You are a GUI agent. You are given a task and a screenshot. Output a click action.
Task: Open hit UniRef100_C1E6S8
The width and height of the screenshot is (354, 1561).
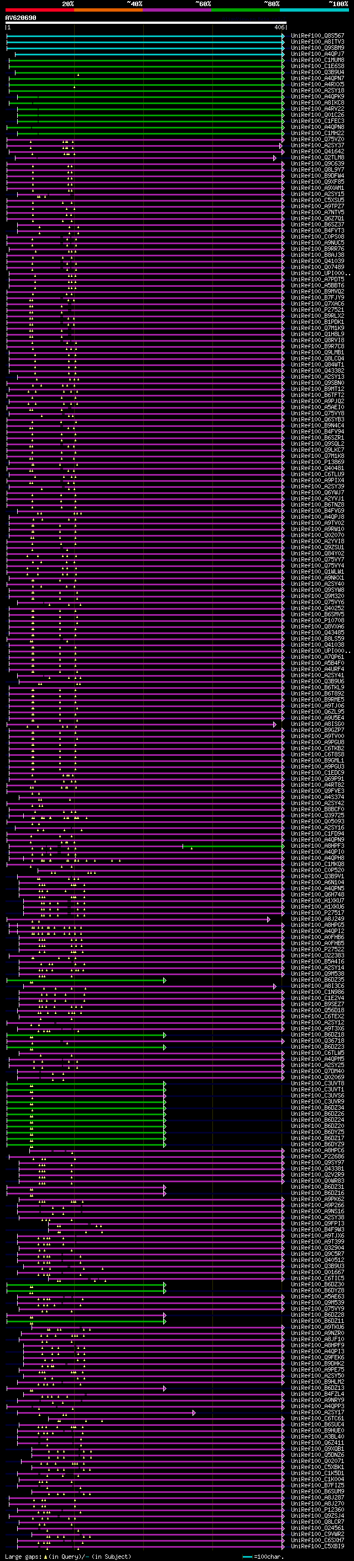coord(317,66)
